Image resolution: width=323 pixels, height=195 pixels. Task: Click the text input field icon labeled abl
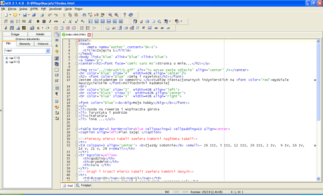tap(114, 28)
